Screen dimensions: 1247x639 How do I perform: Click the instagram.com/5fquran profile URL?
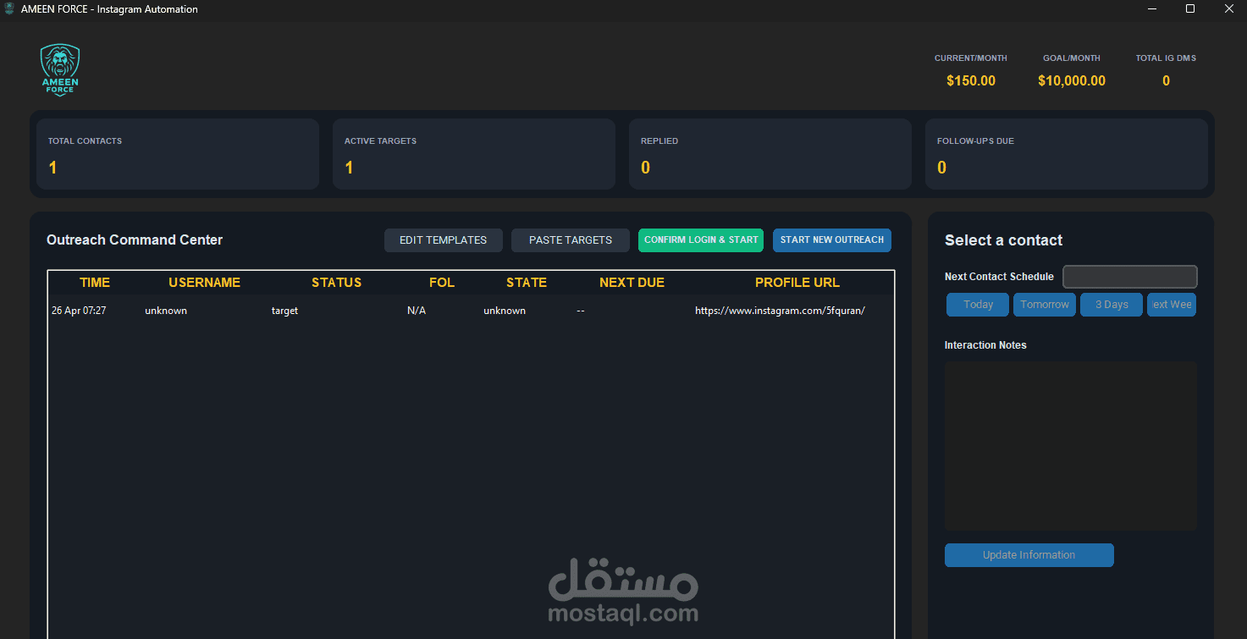click(x=780, y=311)
